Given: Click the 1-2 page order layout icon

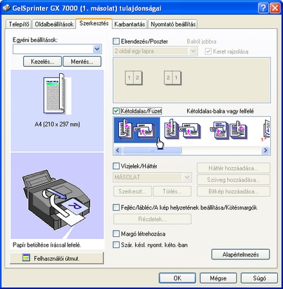Looking at the screenshot, I should pos(134,78).
